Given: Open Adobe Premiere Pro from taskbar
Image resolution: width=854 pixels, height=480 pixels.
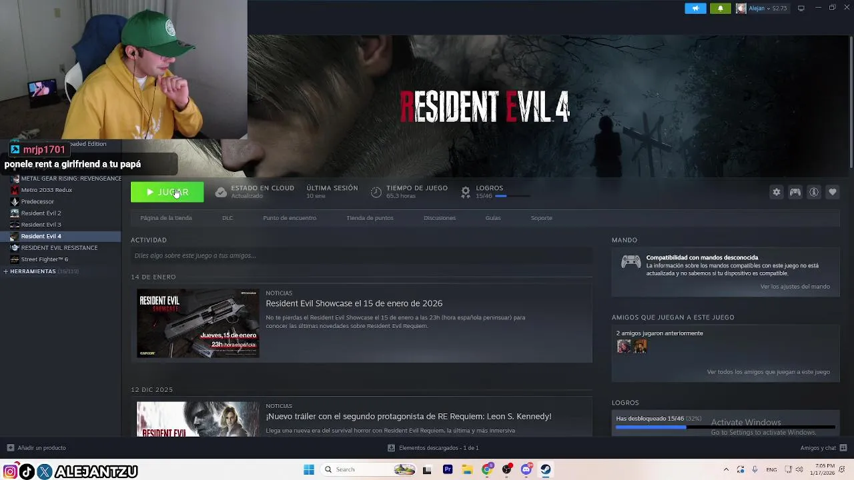Looking at the screenshot, I should coord(448,469).
